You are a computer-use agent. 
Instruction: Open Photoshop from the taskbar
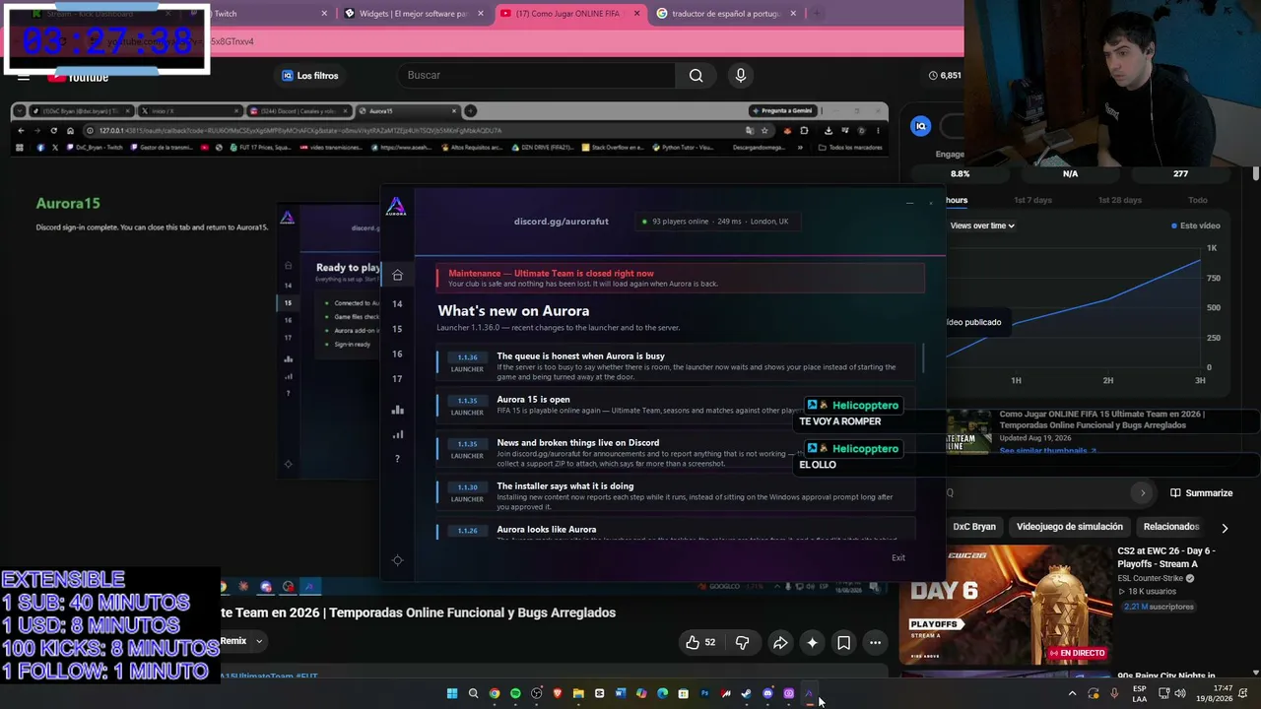(704, 693)
